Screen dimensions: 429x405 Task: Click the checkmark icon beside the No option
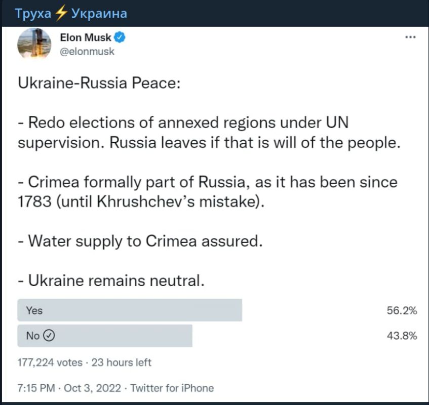tap(47, 335)
